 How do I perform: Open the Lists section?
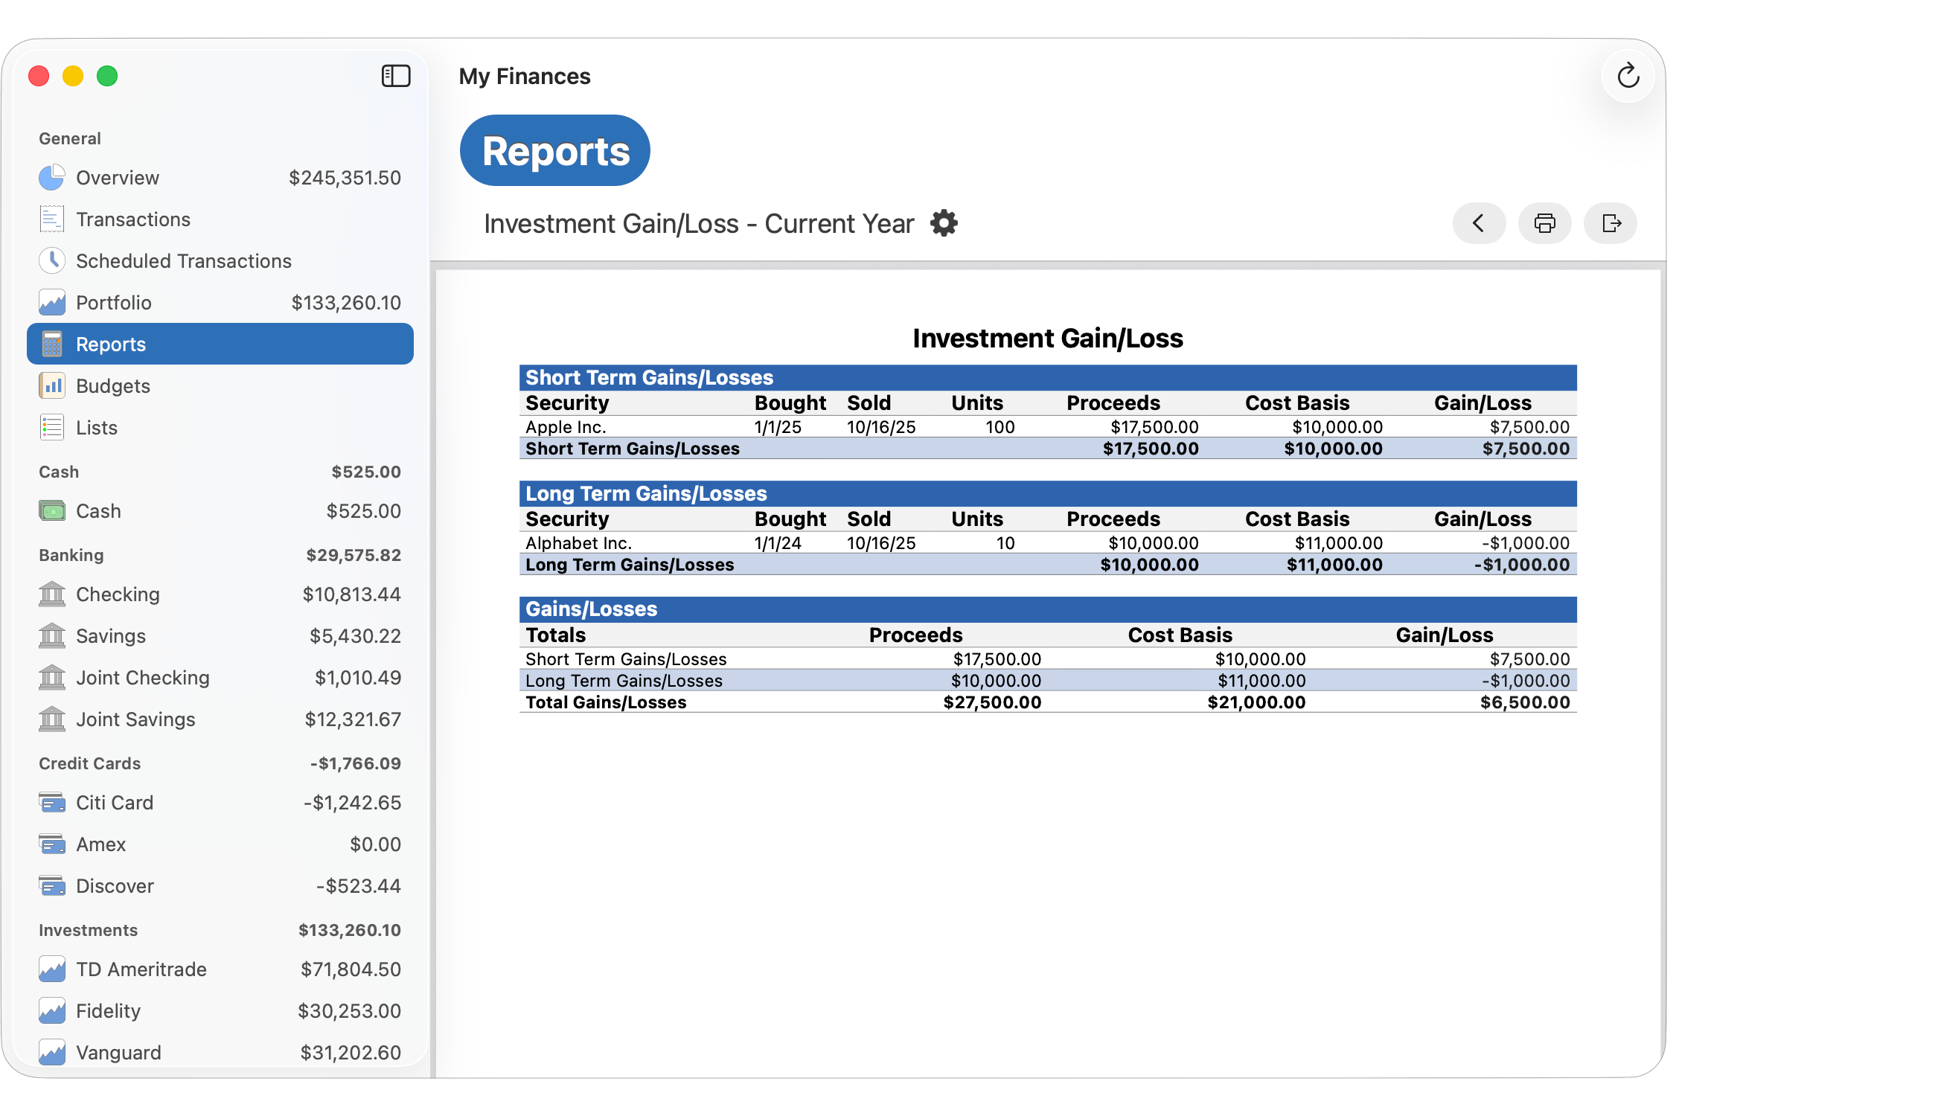pos(96,427)
